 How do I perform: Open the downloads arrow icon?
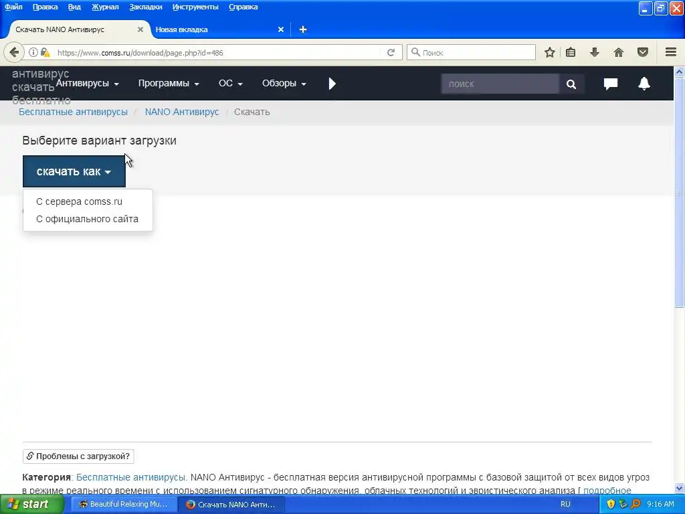click(x=595, y=52)
